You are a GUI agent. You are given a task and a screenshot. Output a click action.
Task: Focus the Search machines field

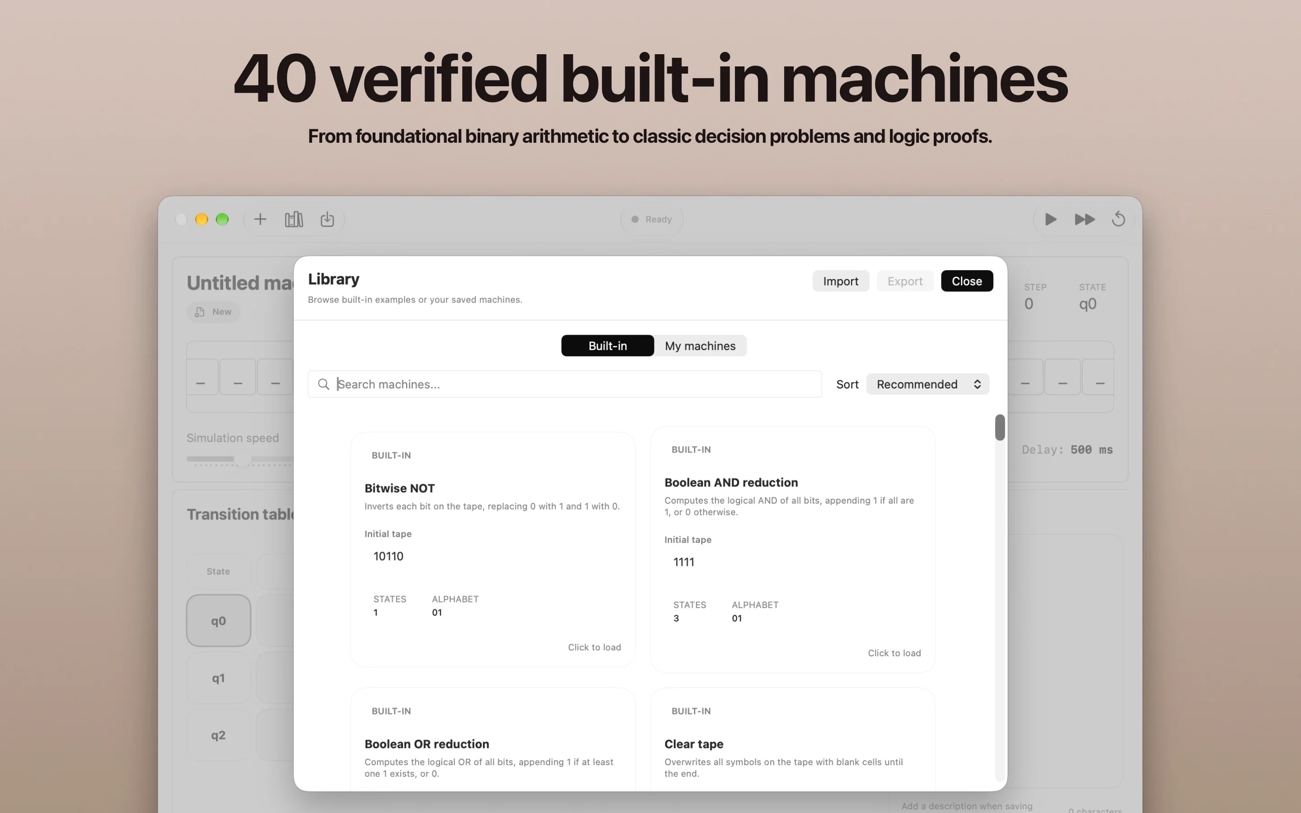coord(565,384)
